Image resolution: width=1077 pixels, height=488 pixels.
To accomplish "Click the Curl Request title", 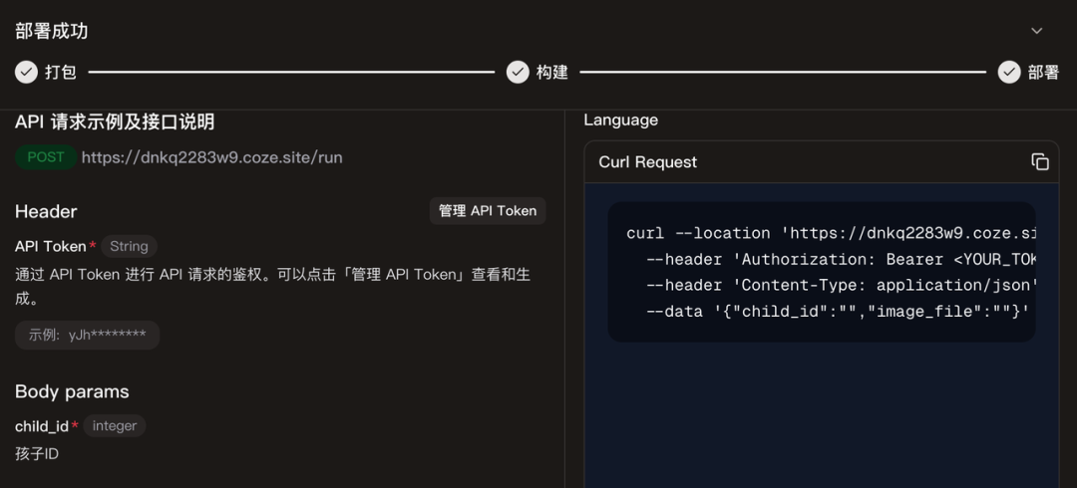I will coord(648,162).
